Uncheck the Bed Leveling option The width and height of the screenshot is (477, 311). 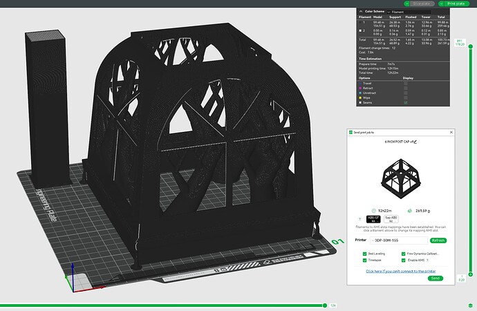click(x=364, y=254)
